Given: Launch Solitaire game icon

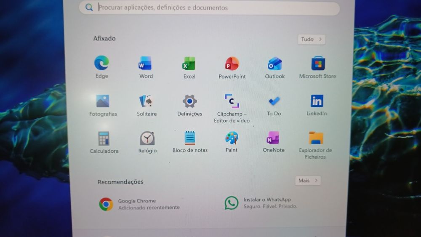Looking at the screenshot, I should click(x=147, y=101).
